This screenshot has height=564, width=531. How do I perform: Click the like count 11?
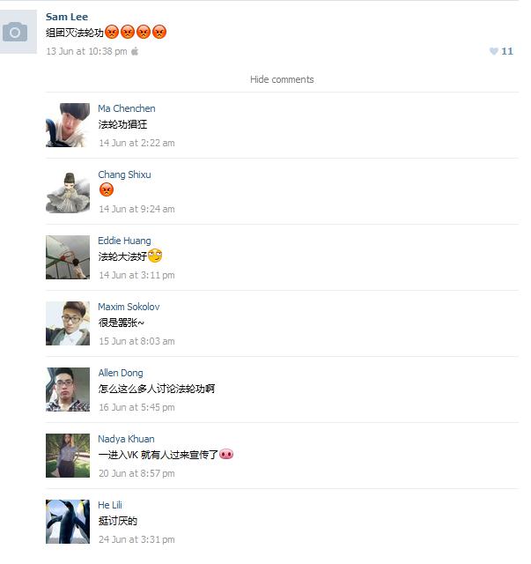(507, 51)
